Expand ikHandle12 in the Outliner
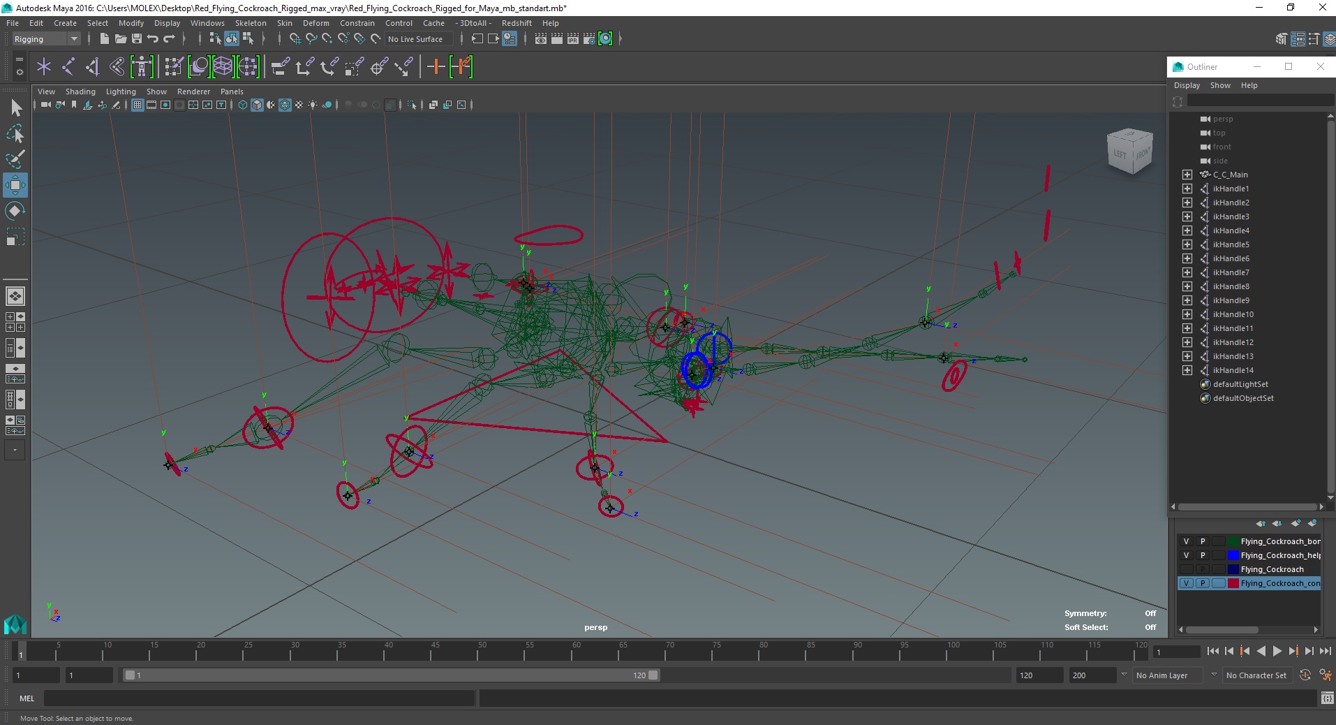 tap(1187, 342)
